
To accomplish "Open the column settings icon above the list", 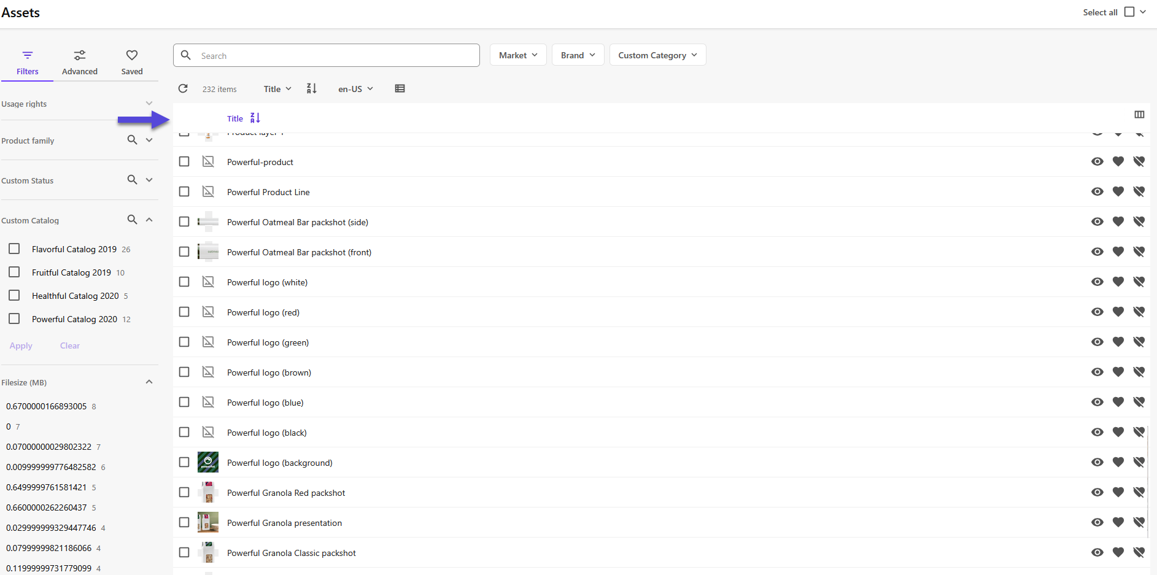I will tap(1140, 114).
